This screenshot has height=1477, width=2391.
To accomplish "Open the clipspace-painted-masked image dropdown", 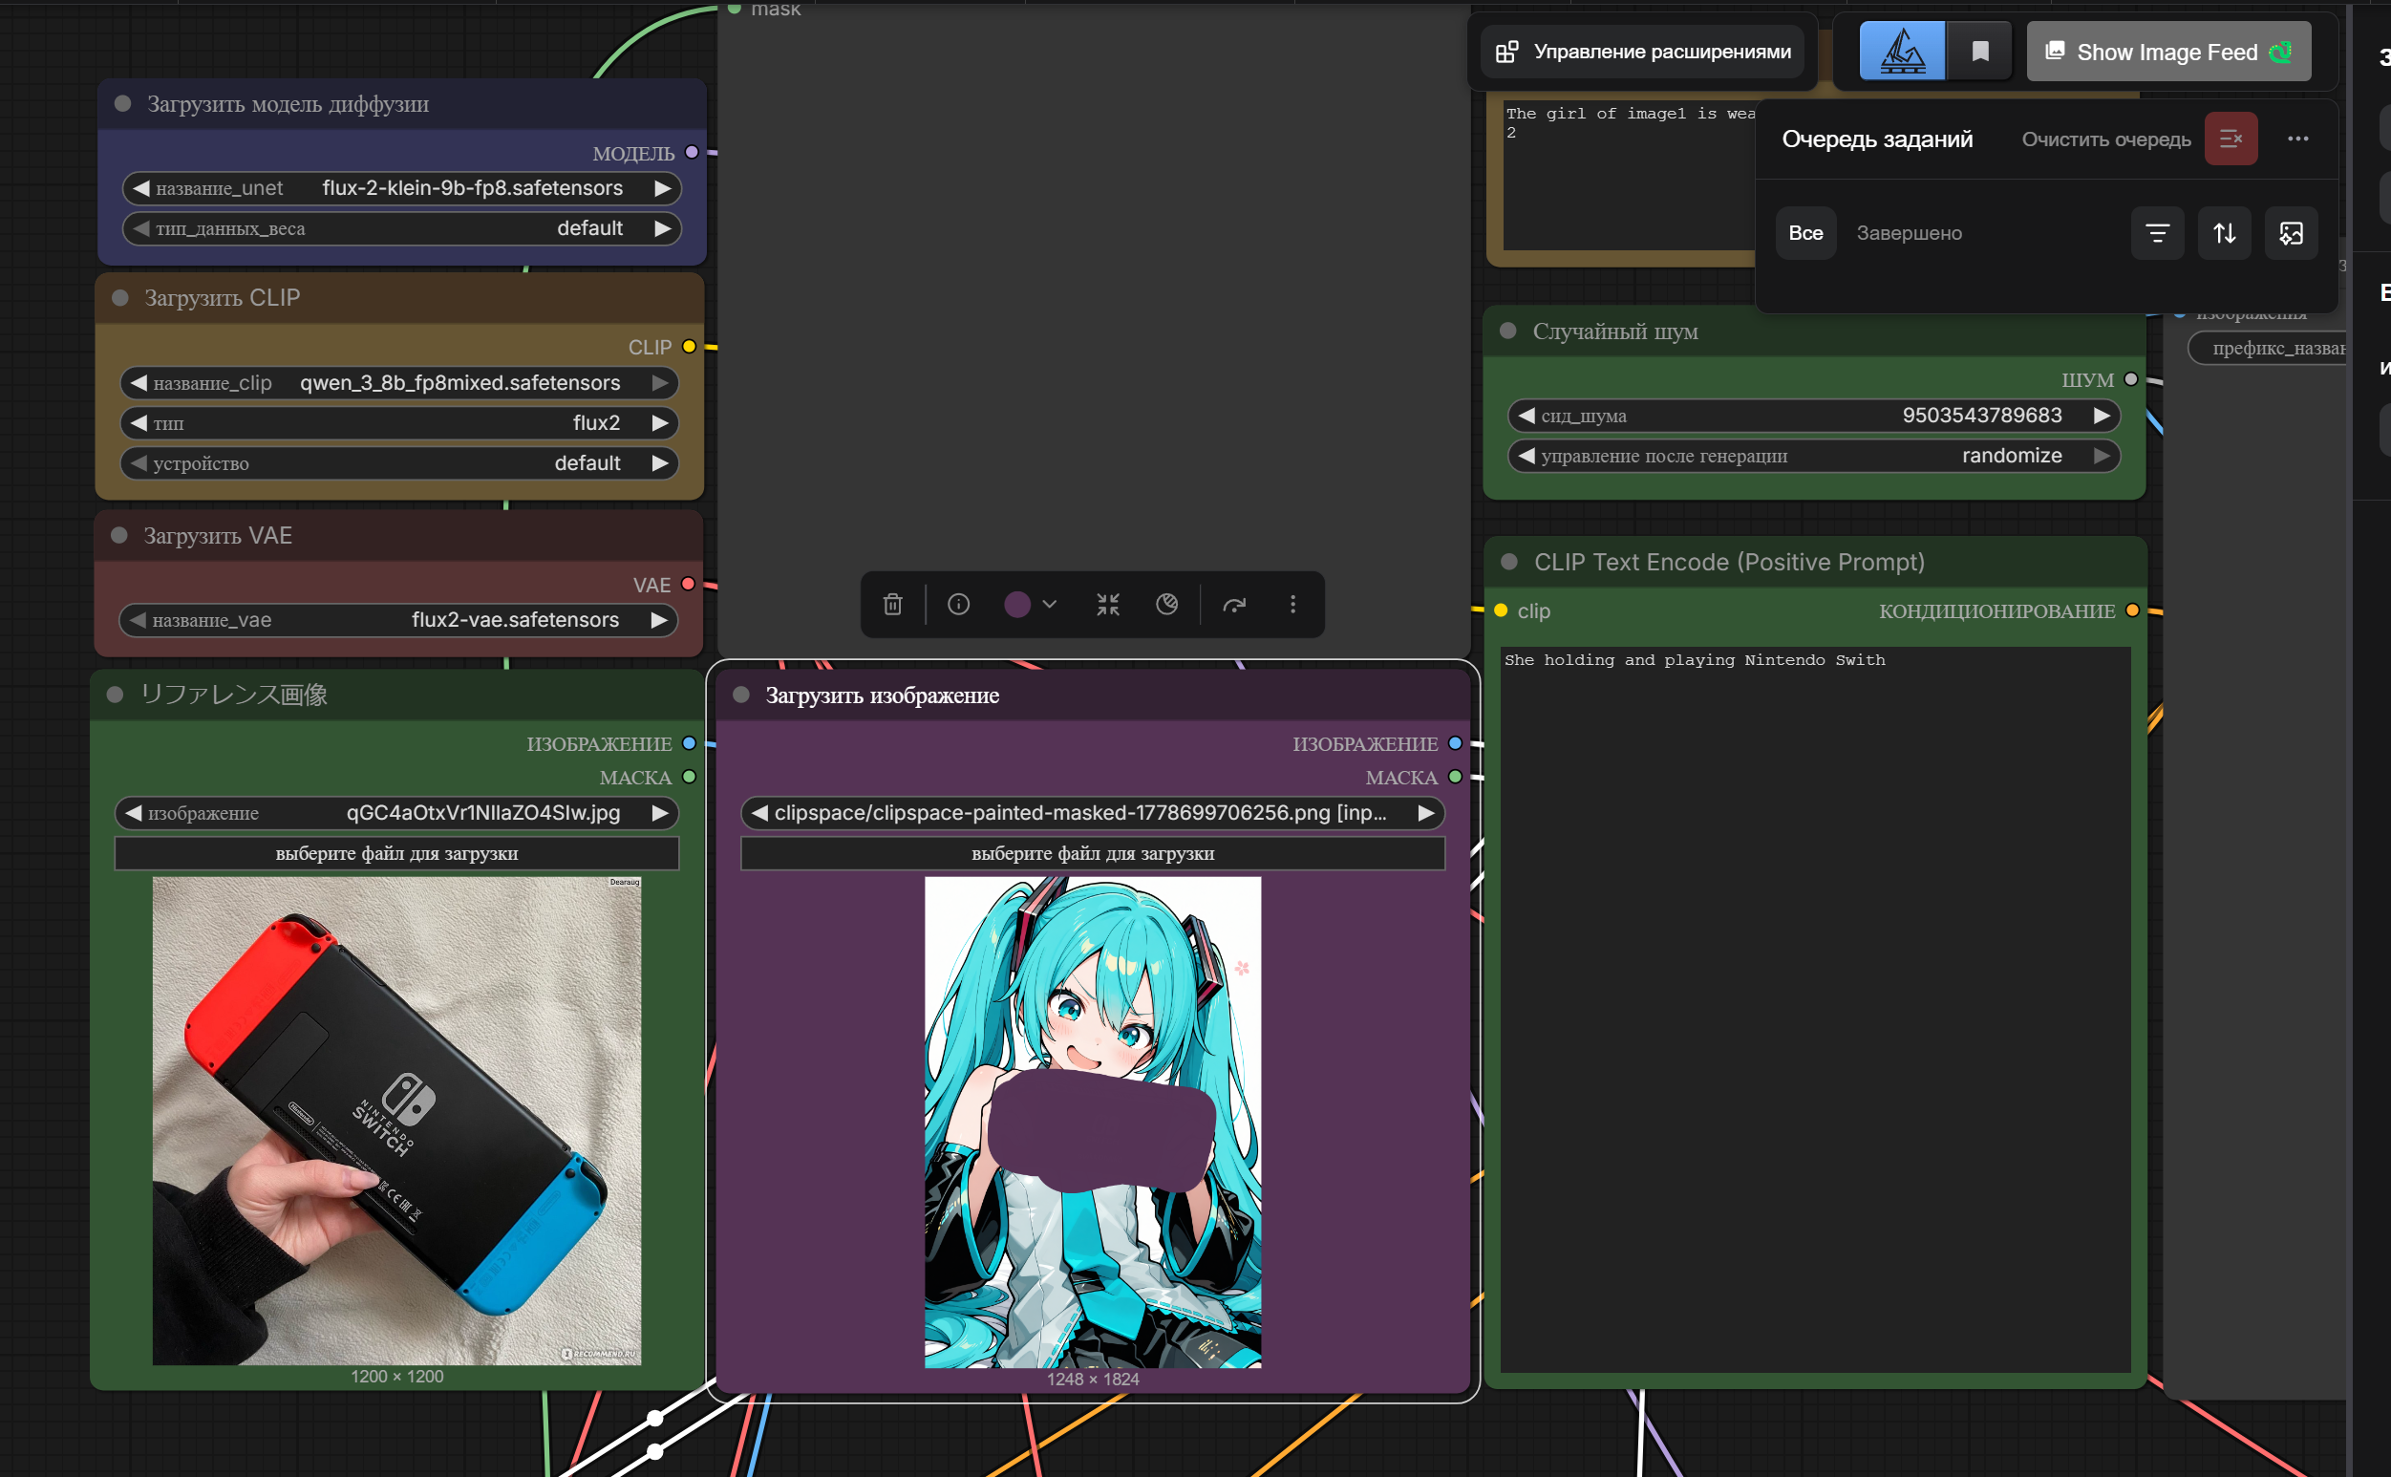I will (1093, 813).
